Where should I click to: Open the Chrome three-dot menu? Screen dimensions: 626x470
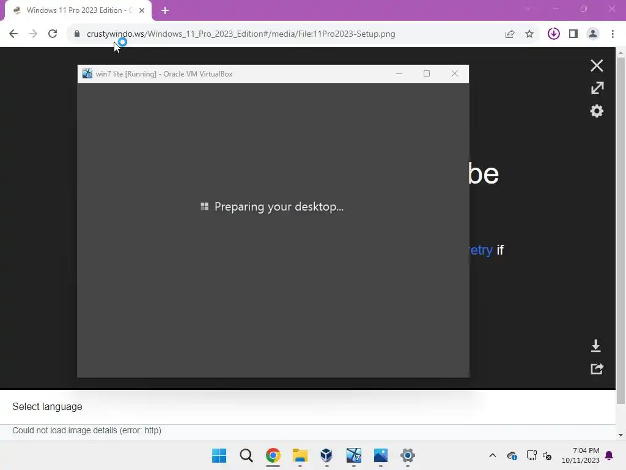(613, 34)
